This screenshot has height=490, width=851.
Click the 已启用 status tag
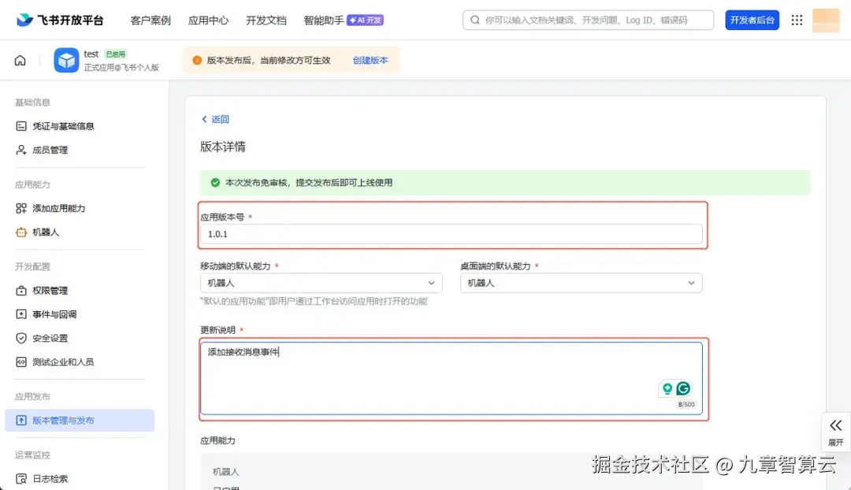[x=115, y=54]
